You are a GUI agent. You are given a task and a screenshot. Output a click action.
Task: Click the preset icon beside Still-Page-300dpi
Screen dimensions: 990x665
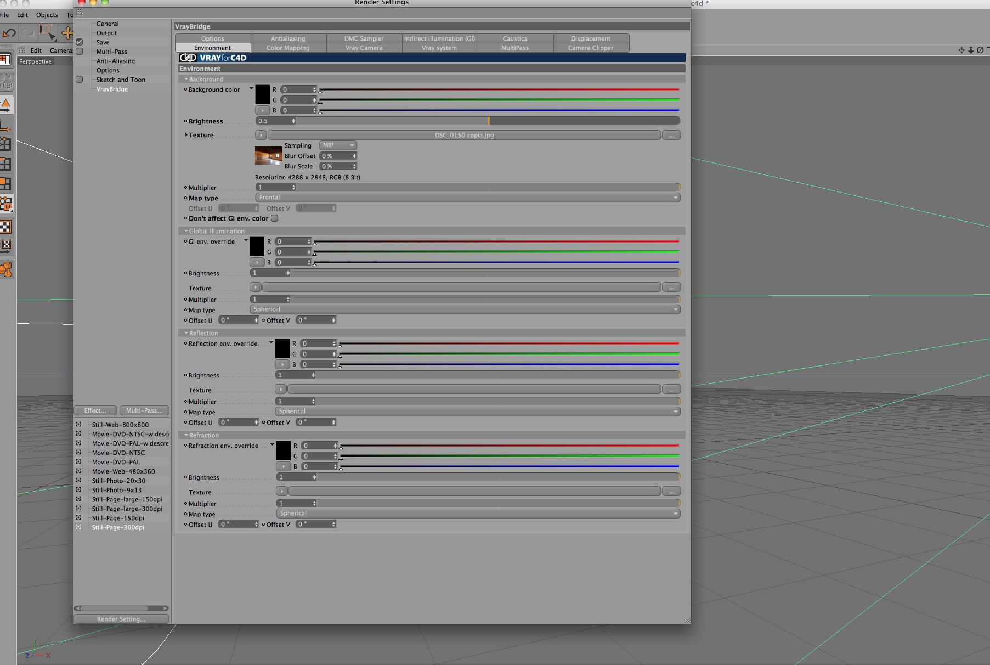(x=78, y=527)
